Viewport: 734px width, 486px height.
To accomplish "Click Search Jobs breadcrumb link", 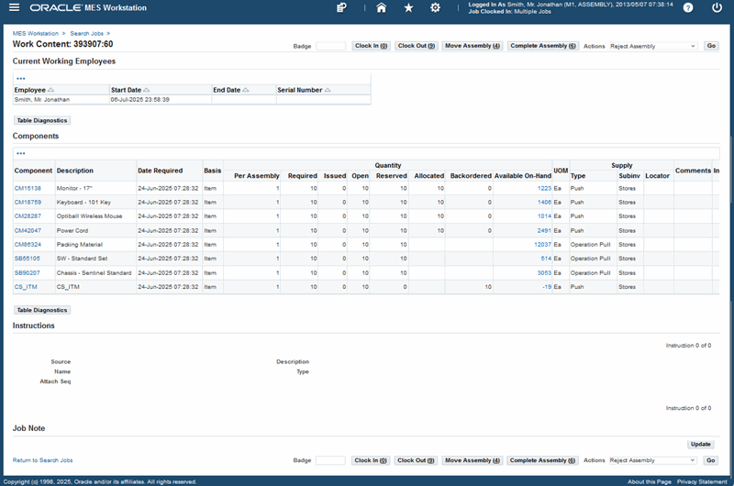I will click(x=86, y=34).
